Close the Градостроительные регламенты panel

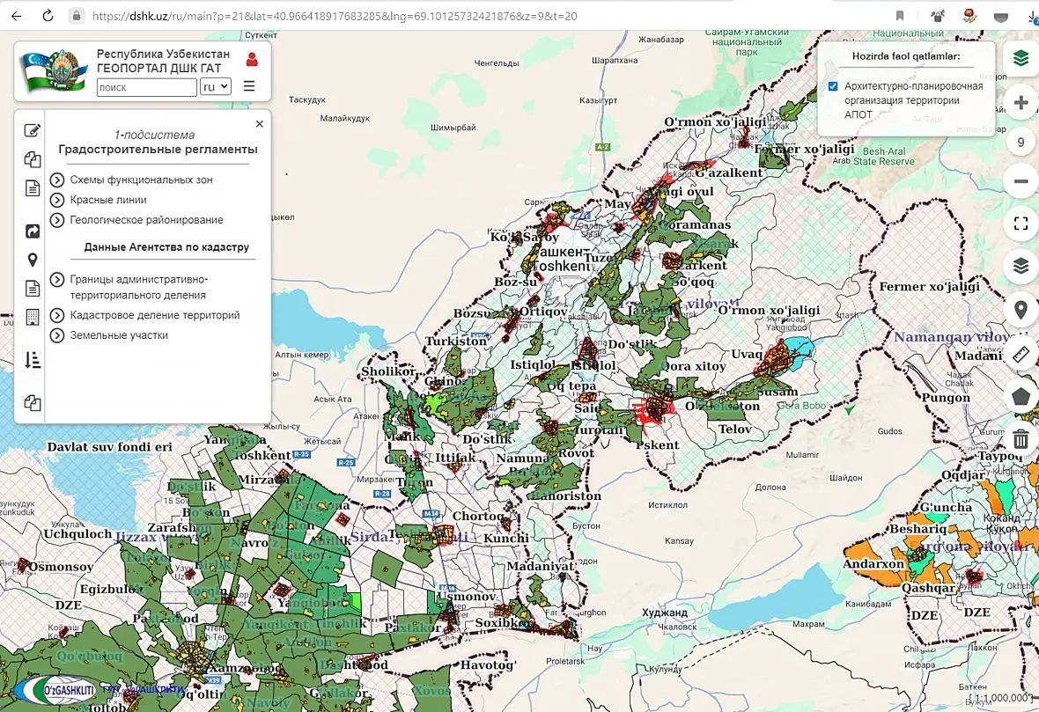259,124
